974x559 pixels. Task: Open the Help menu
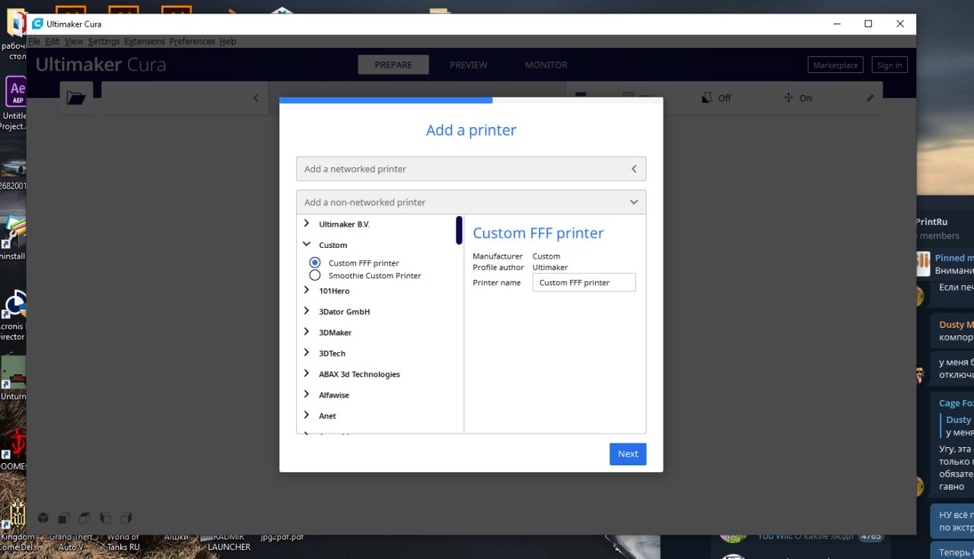[x=228, y=42]
